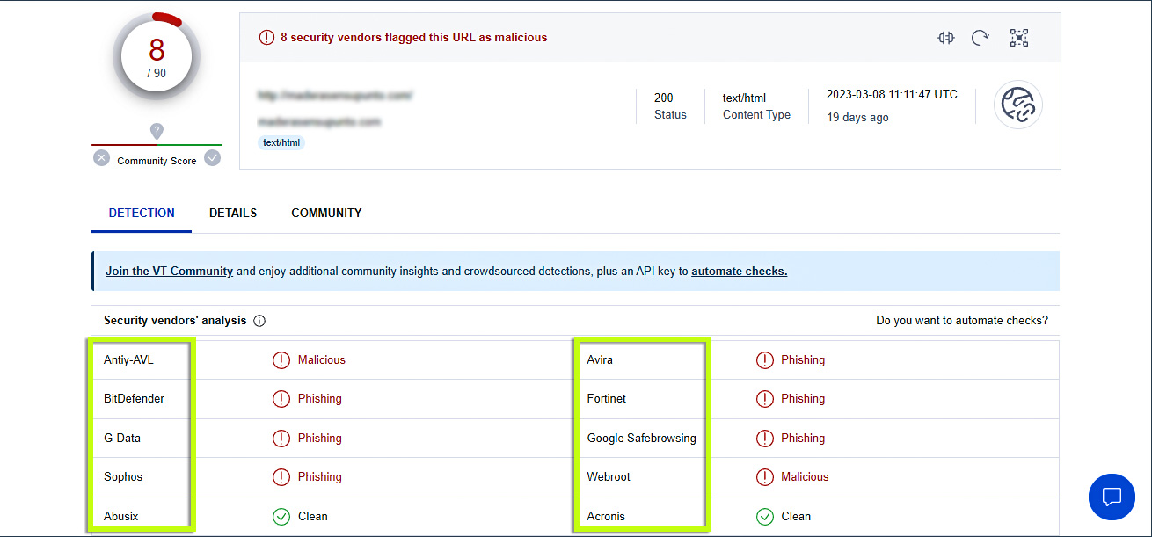Screen dimensions: 1152x537
Task: Click the Phishing verdict for BitDefender
Action: pos(320,398)
